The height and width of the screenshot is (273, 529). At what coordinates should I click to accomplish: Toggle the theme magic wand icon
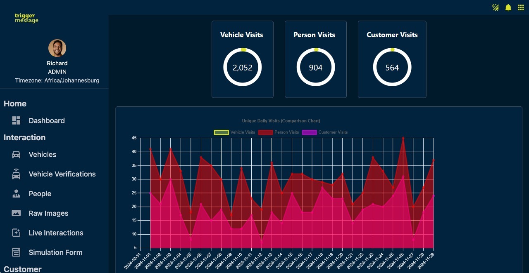496,7
